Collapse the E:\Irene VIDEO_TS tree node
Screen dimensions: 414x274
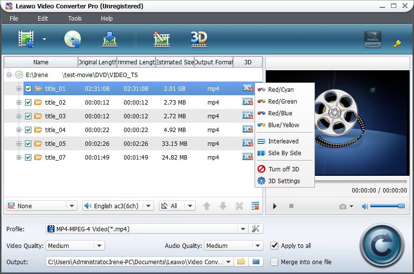pyautogui.click(x=9, y=75)
